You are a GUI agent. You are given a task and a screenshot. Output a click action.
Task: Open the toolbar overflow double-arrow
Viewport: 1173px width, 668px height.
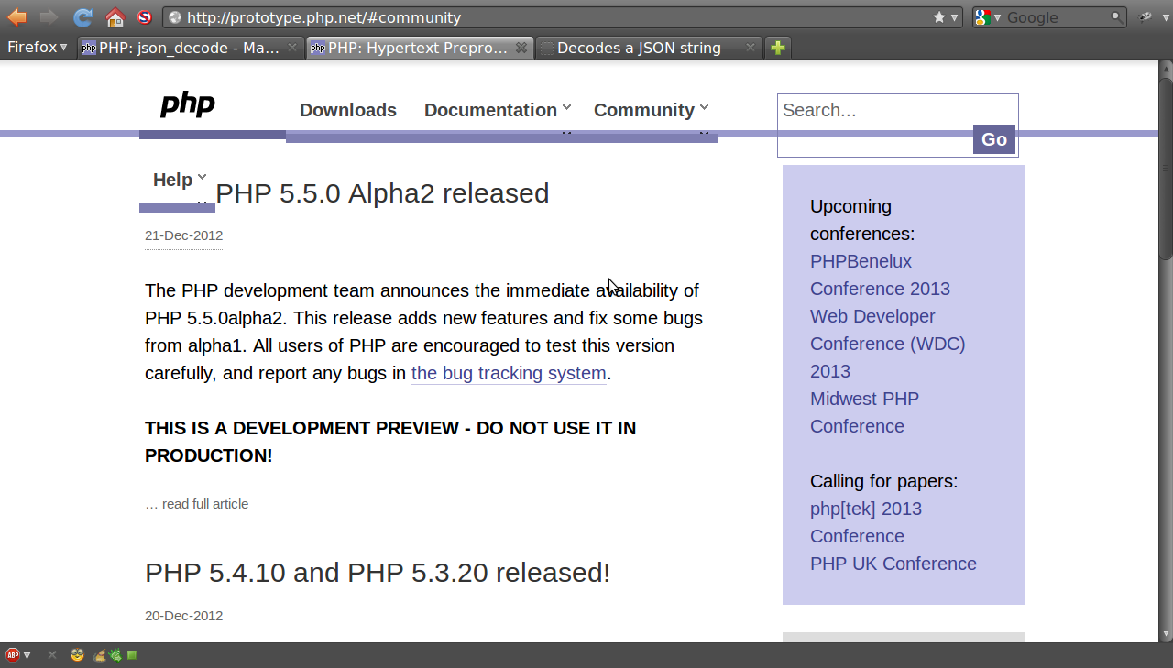tap(1164, 17)
